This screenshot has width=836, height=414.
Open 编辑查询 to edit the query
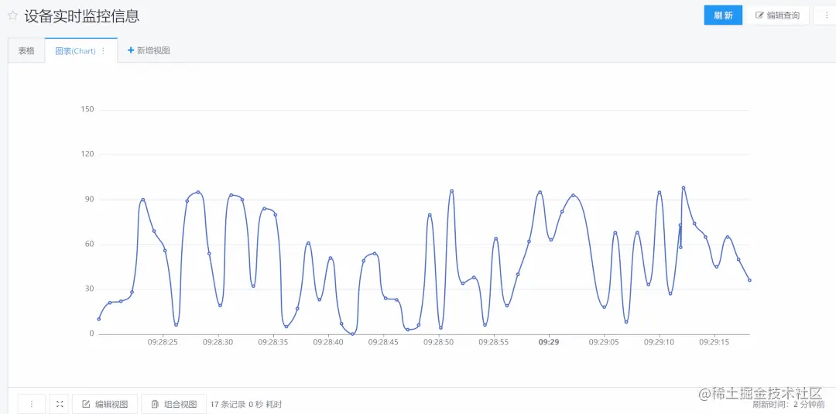777,15
